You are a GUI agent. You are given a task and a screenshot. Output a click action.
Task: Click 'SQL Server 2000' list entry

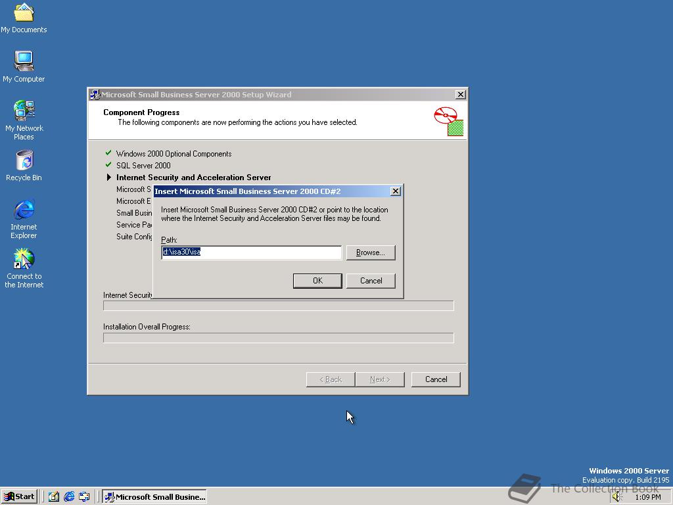143,165
